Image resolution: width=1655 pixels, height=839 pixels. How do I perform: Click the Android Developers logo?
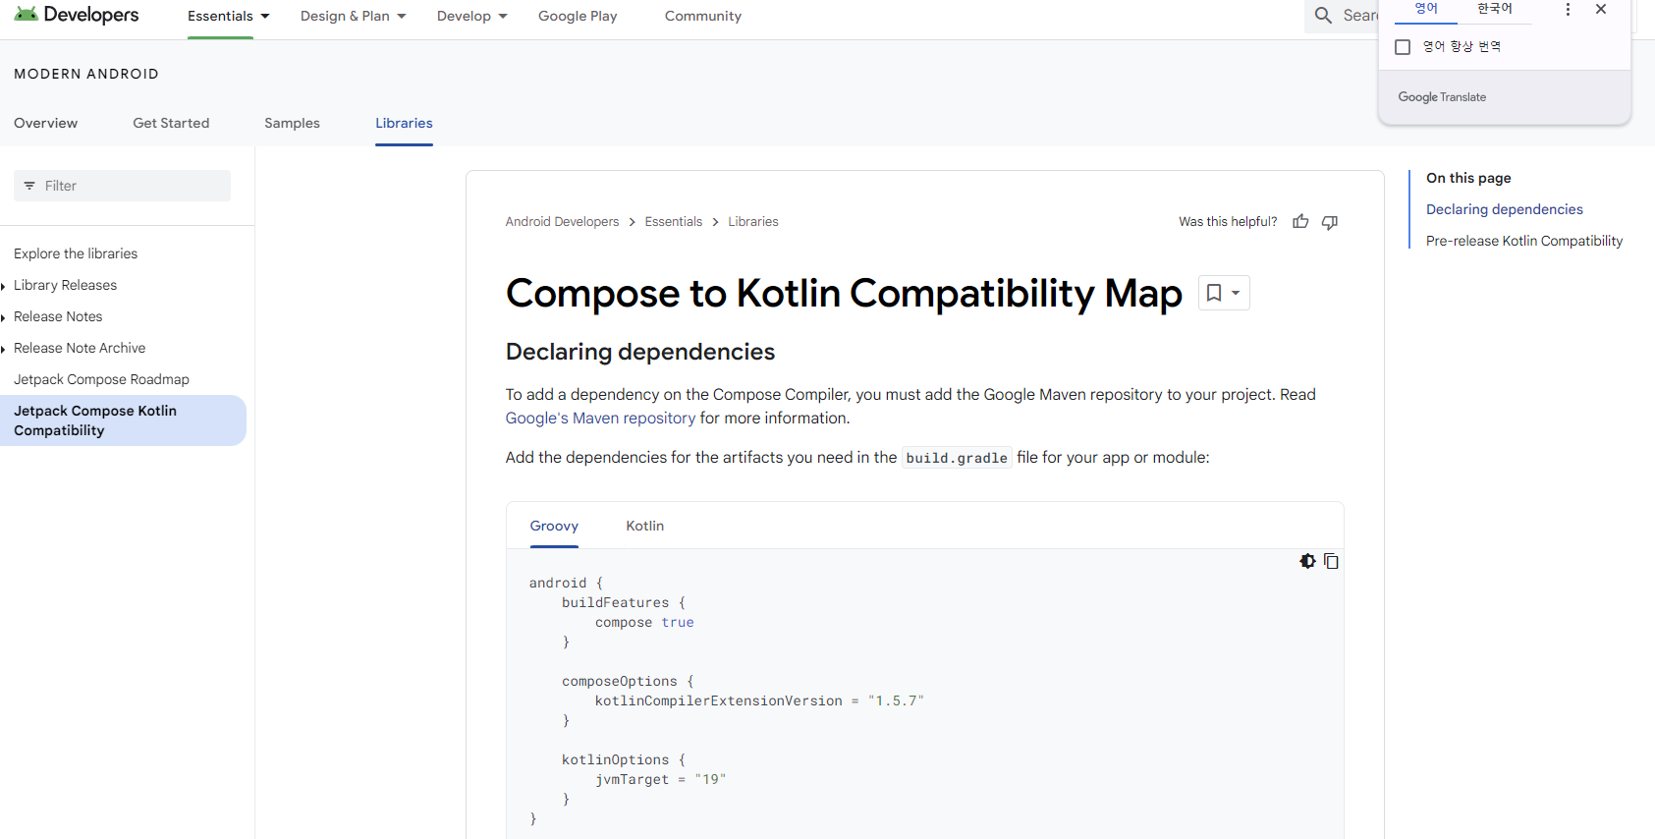[77, 15]
